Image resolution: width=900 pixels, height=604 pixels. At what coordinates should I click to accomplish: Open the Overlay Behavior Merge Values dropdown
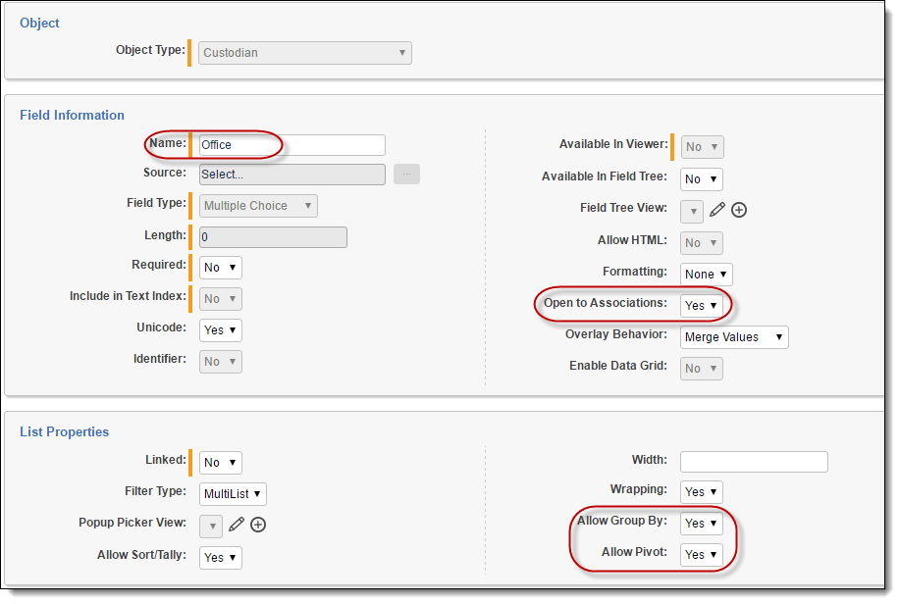point(734,337)
